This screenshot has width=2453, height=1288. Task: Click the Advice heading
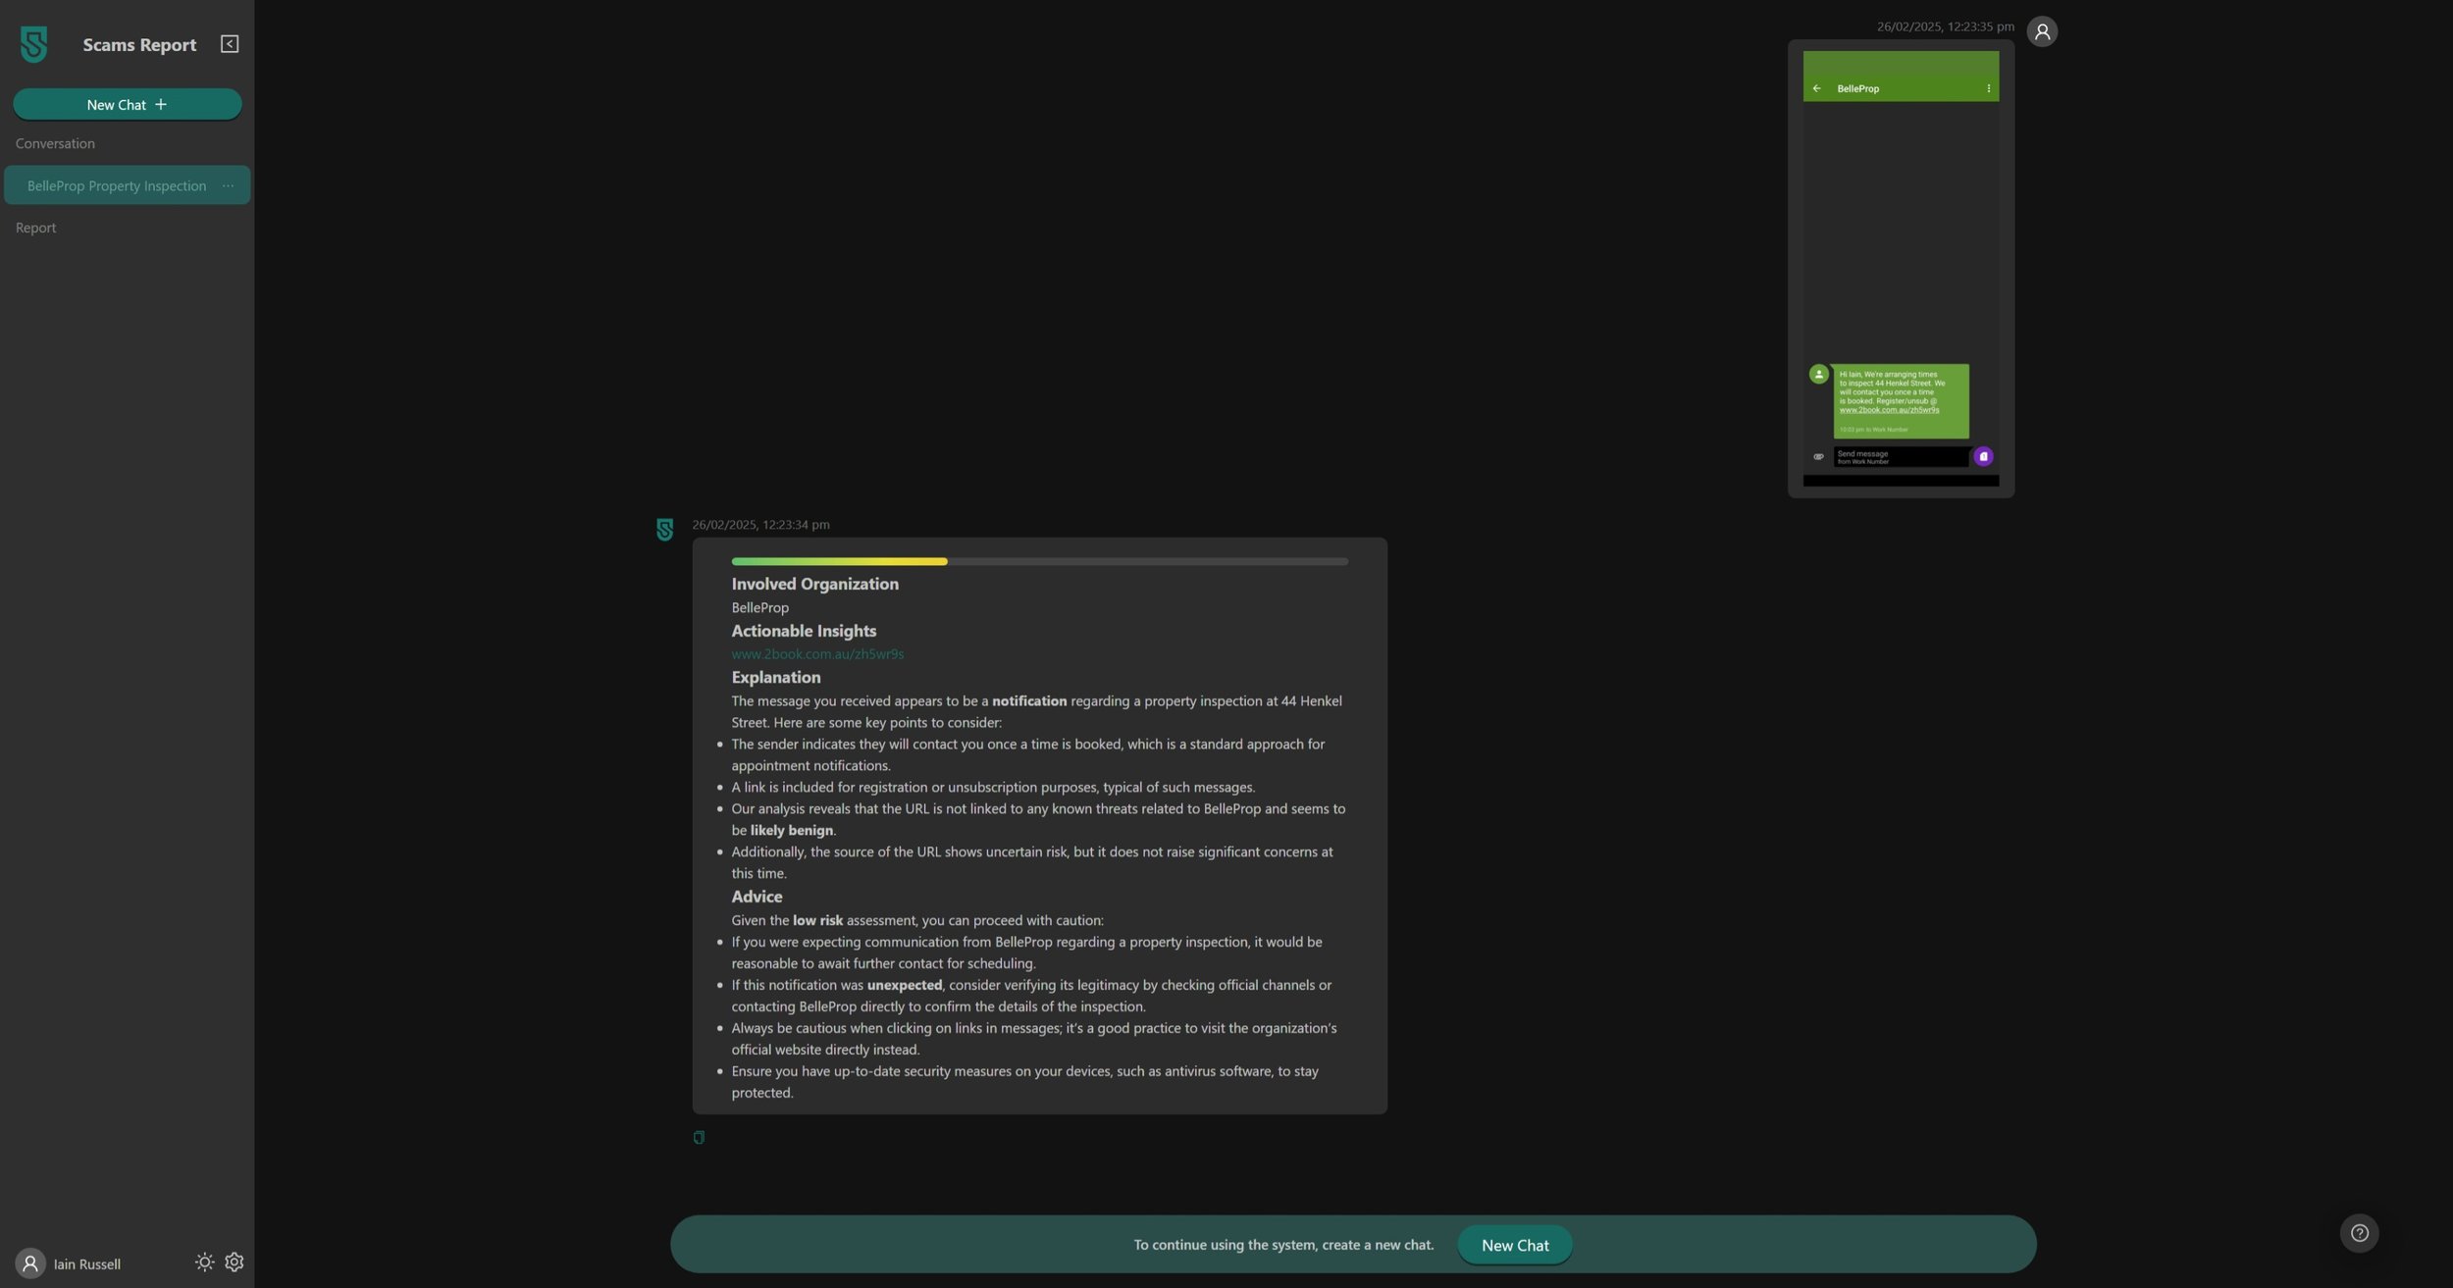click(x=757, y=897)
